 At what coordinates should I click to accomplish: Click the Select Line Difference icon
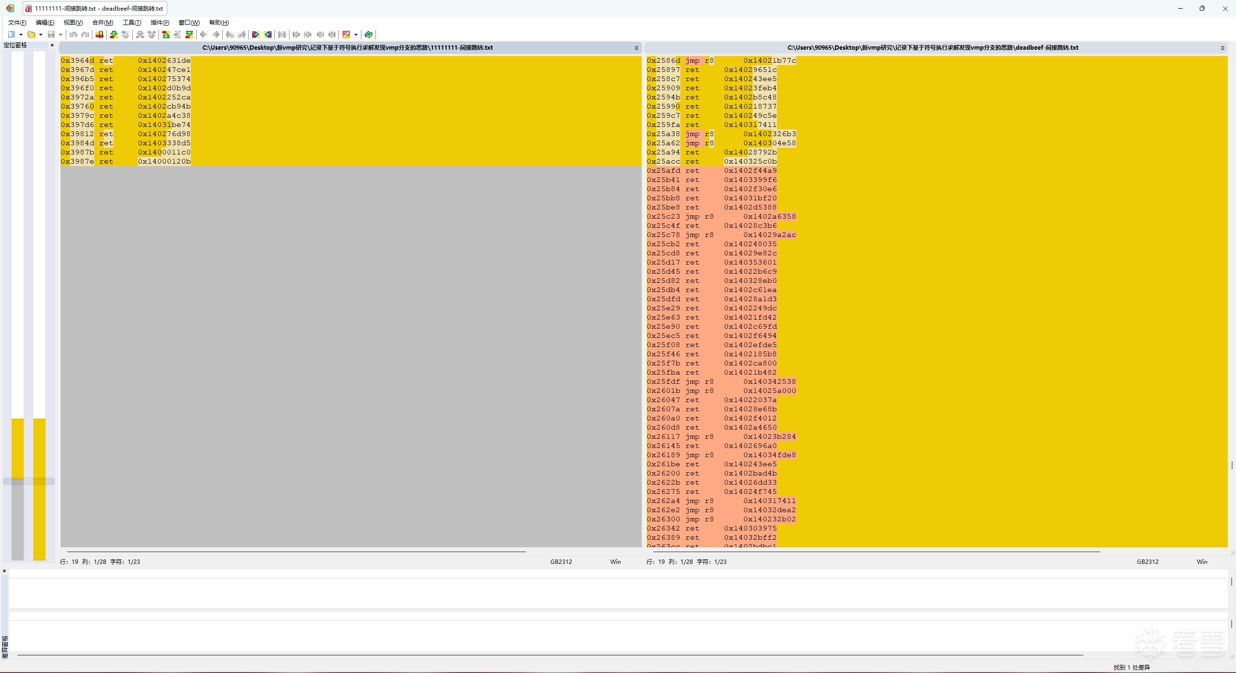(x=100, y=34)
